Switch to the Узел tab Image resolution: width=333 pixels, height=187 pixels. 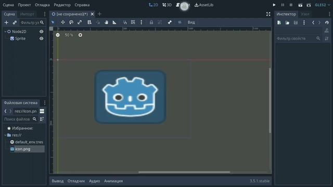coord(305,14)
